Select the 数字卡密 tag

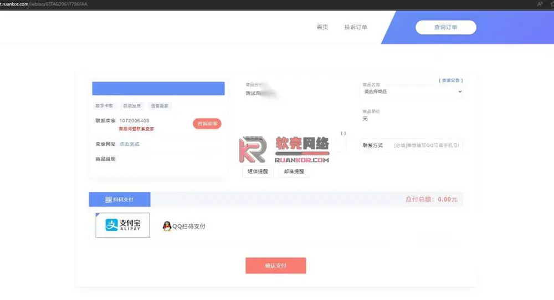[x=104, y=106]
